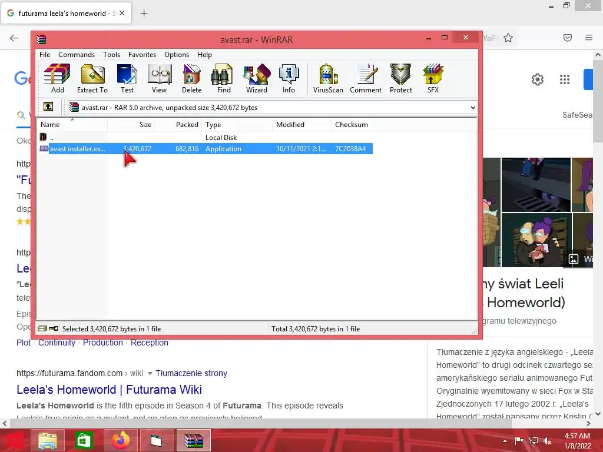
Task: Expand the archive path dropdown
Action: (x=473, y=108)
